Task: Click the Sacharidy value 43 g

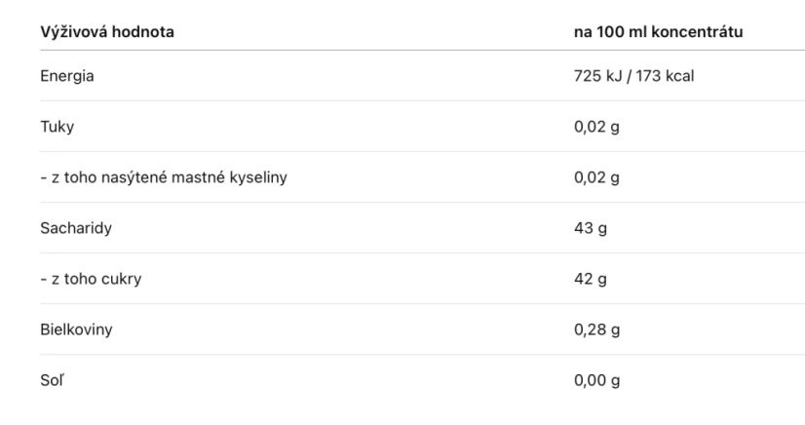Action: (x=591, y=228)
